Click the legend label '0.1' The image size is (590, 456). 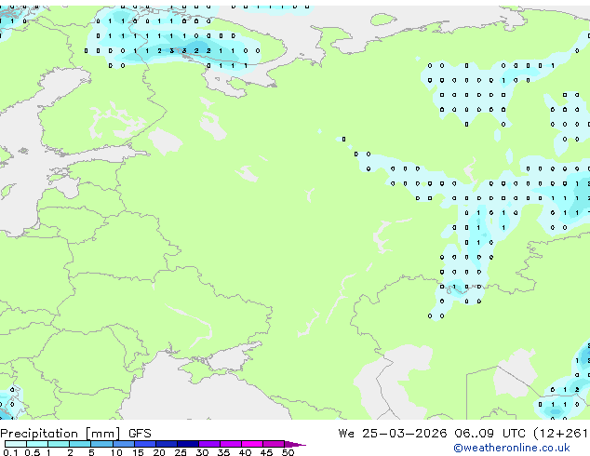coord(10,452)
